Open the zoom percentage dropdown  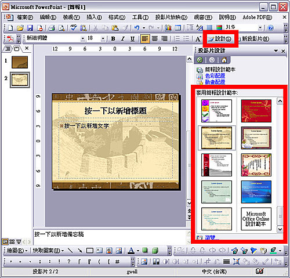coord(260,28)
